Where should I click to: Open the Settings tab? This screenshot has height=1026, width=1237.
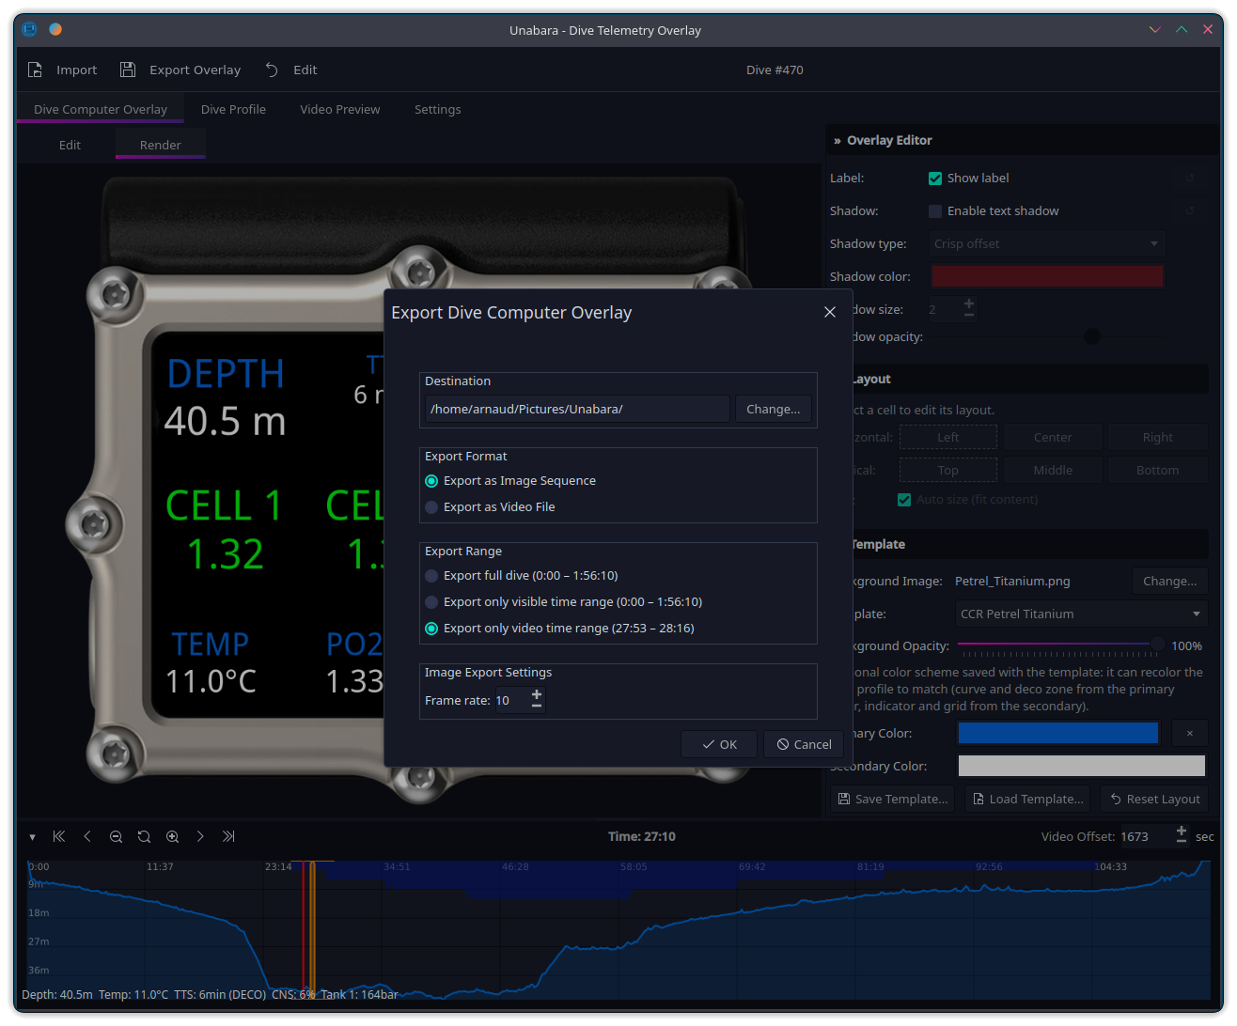[x=438, y=110]
